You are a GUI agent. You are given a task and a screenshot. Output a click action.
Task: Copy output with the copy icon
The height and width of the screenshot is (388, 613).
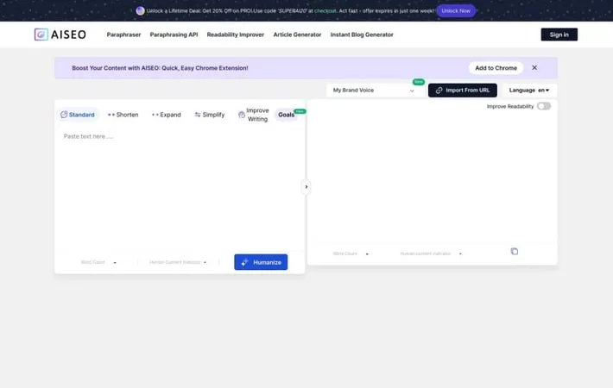point(515,252)
